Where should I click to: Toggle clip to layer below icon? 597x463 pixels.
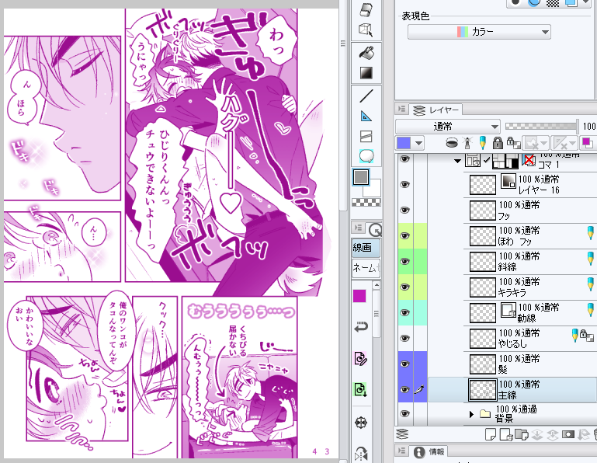coord(452,143)
